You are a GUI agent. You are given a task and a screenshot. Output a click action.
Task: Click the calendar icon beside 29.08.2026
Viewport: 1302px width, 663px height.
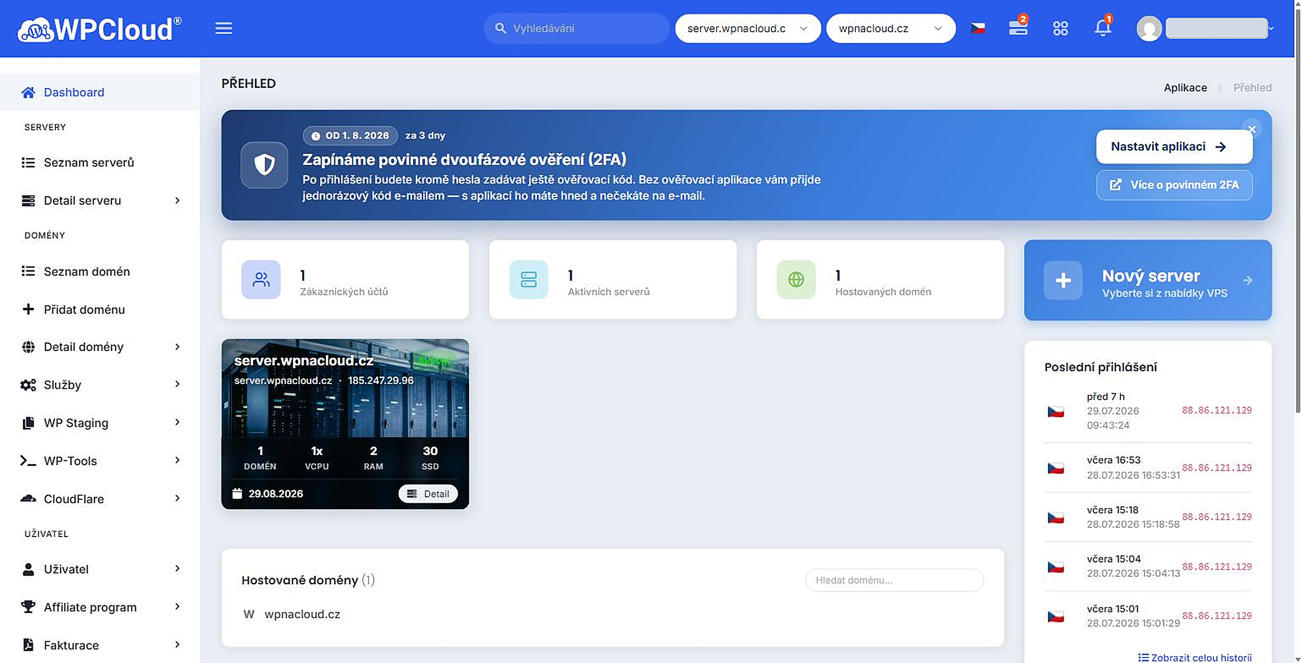coord(237,493)
